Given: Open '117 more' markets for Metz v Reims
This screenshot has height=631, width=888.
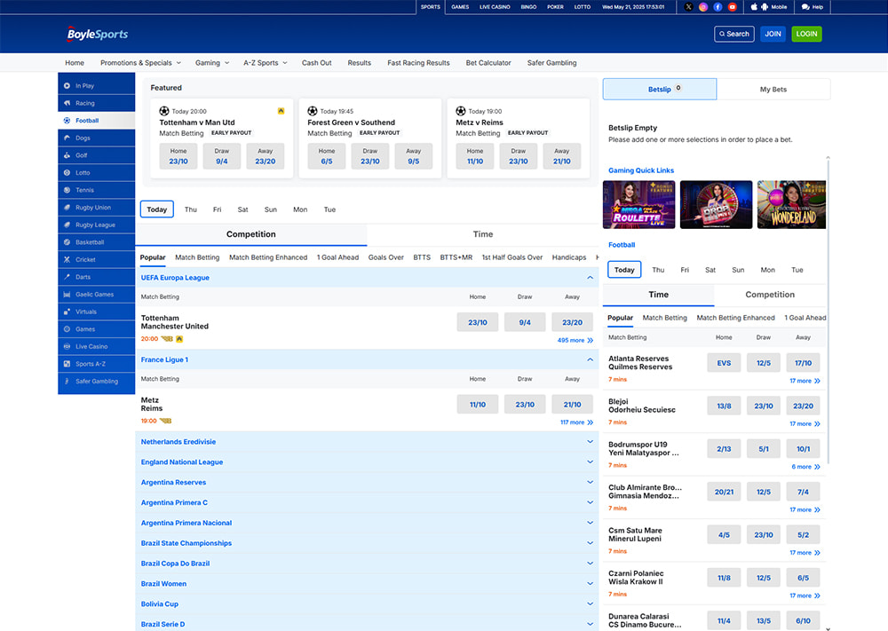Looking at the screenshot, I should point(576,422).
